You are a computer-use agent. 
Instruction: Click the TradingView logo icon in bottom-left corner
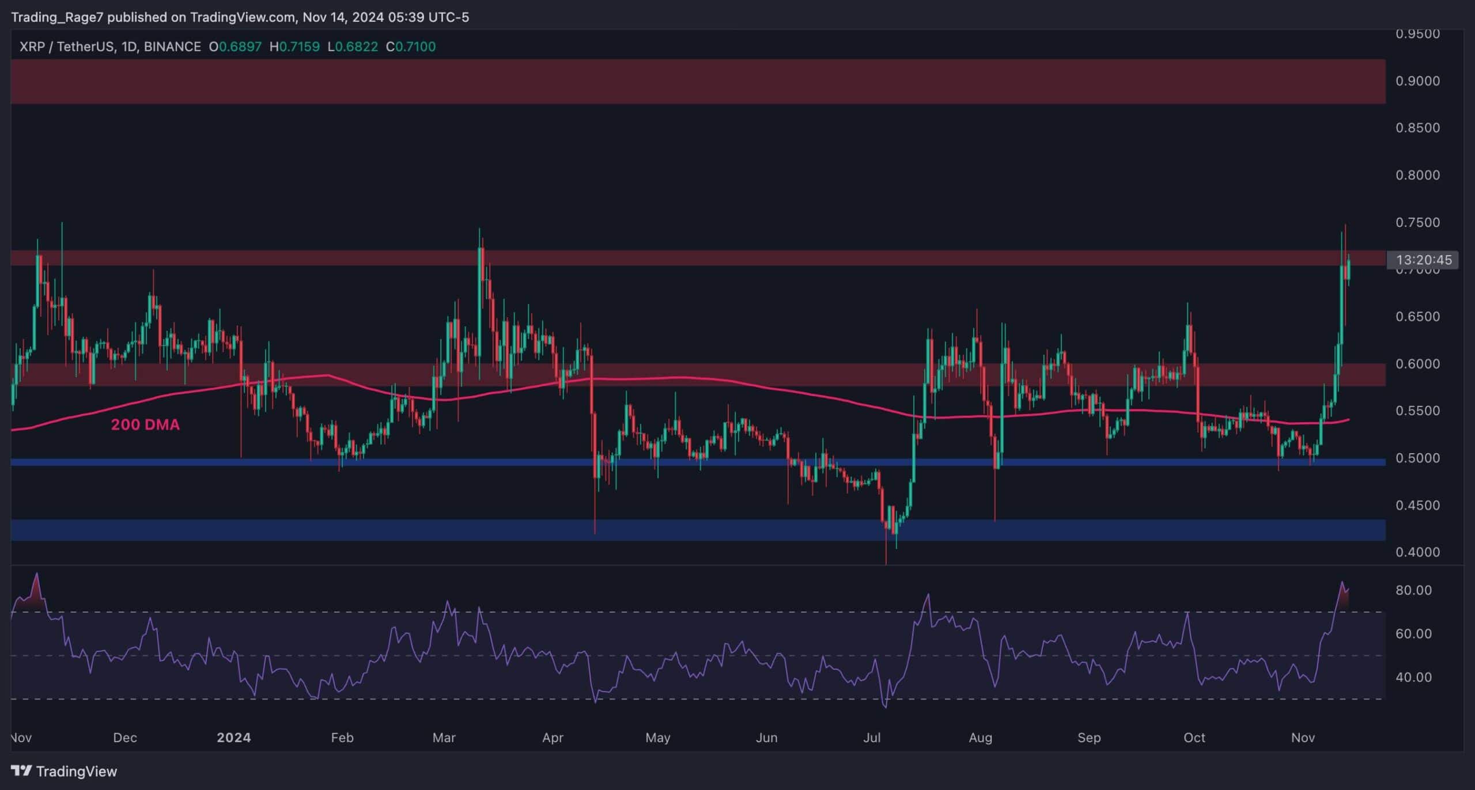pos(21,772)
